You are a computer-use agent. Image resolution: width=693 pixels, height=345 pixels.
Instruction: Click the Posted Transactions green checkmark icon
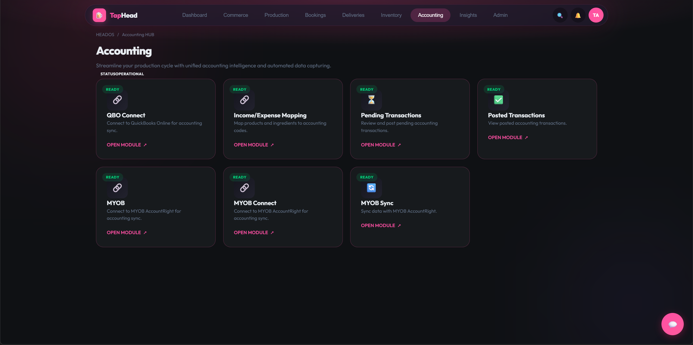(498, 100)
